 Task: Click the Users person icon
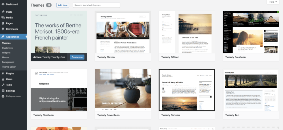3,79
